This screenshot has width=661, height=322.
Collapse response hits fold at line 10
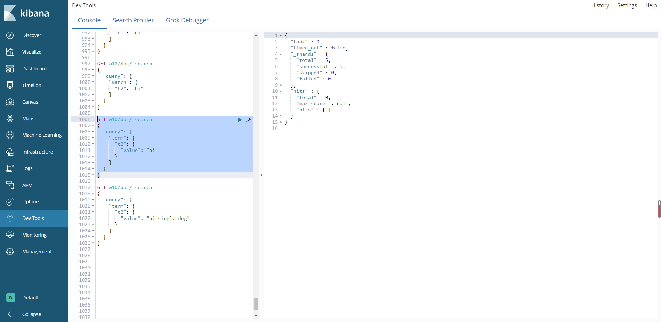coord(281,91)
